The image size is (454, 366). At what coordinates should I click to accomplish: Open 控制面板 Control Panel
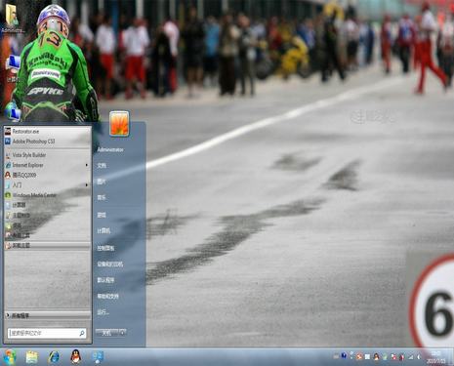(105, 248)
